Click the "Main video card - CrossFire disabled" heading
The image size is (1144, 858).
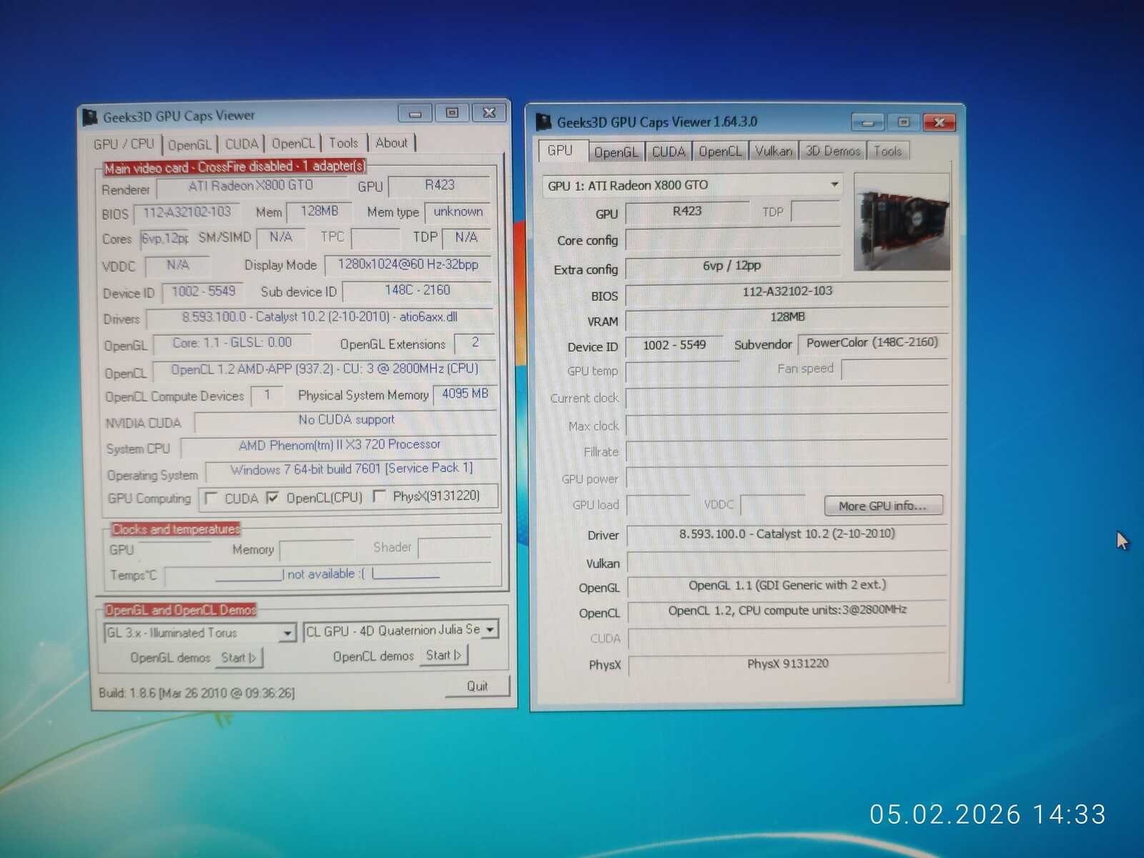point(235,167)
